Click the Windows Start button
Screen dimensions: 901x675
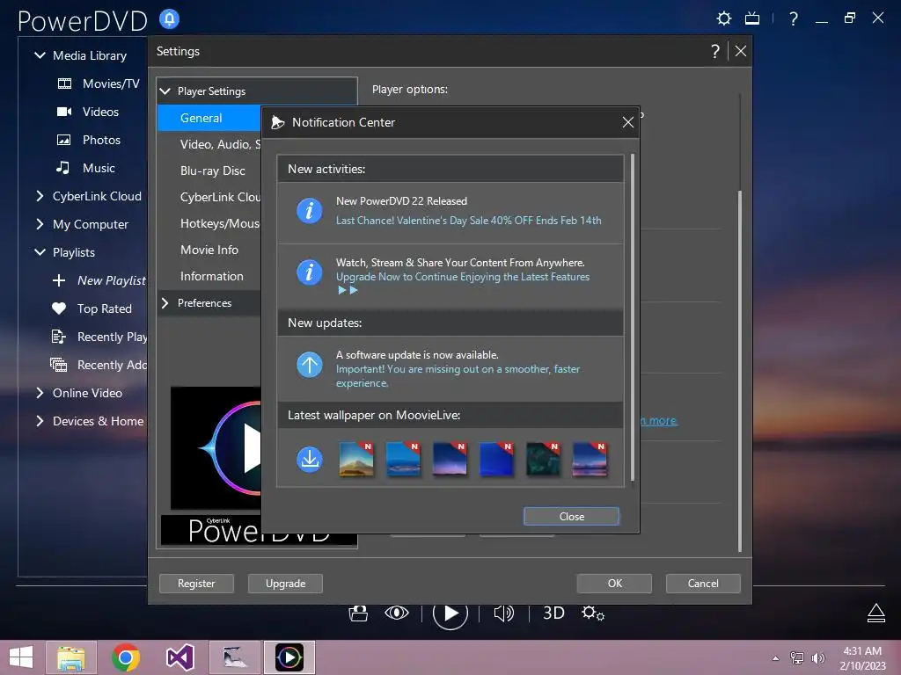click(21, 657)
